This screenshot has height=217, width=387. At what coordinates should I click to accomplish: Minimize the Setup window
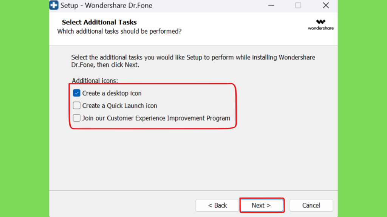pyautogui.click(x=271, y=5)
